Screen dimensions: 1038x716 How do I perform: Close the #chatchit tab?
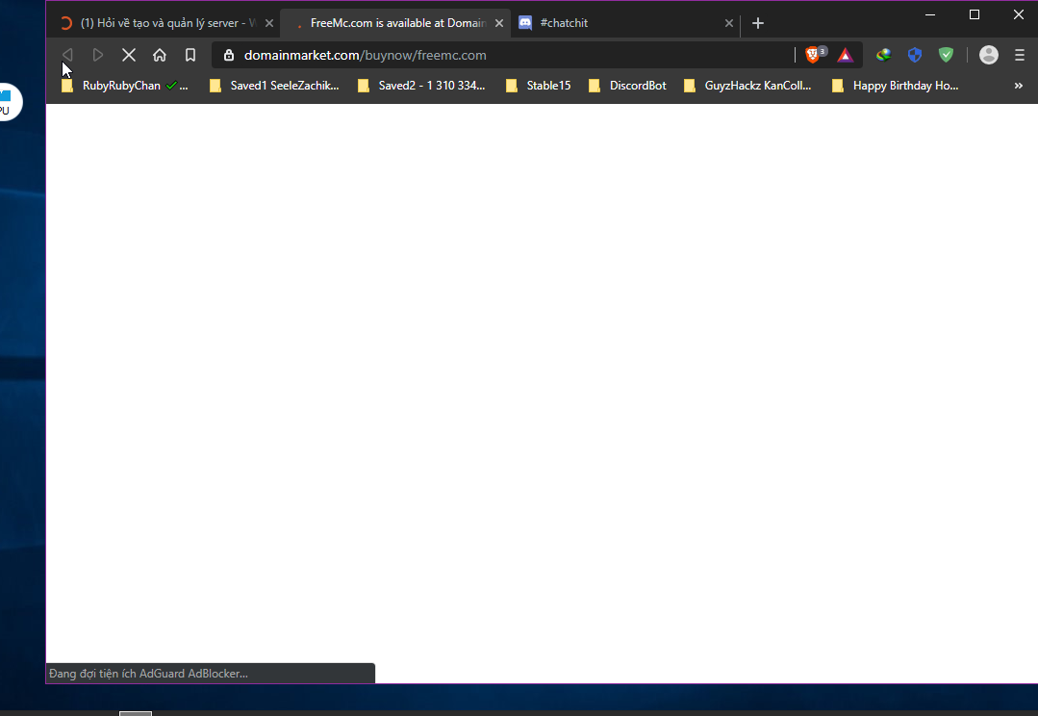(729, 23)
